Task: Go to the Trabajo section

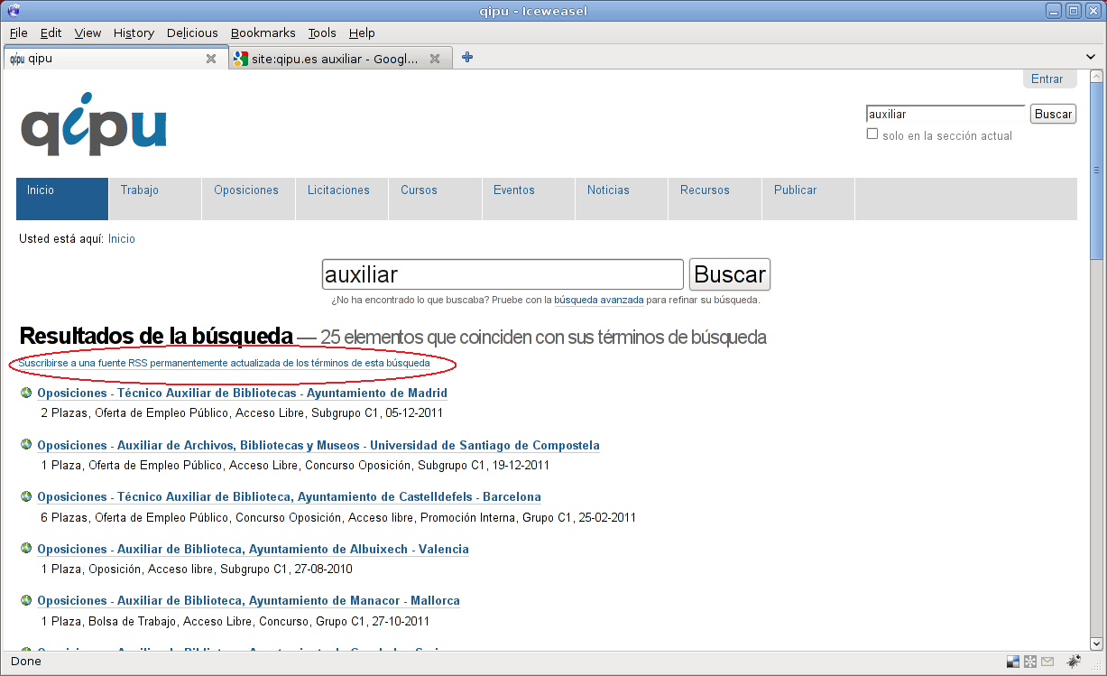Action: pos(155,199)
